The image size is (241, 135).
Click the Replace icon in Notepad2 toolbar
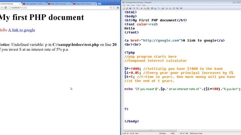tap(155, 8)
